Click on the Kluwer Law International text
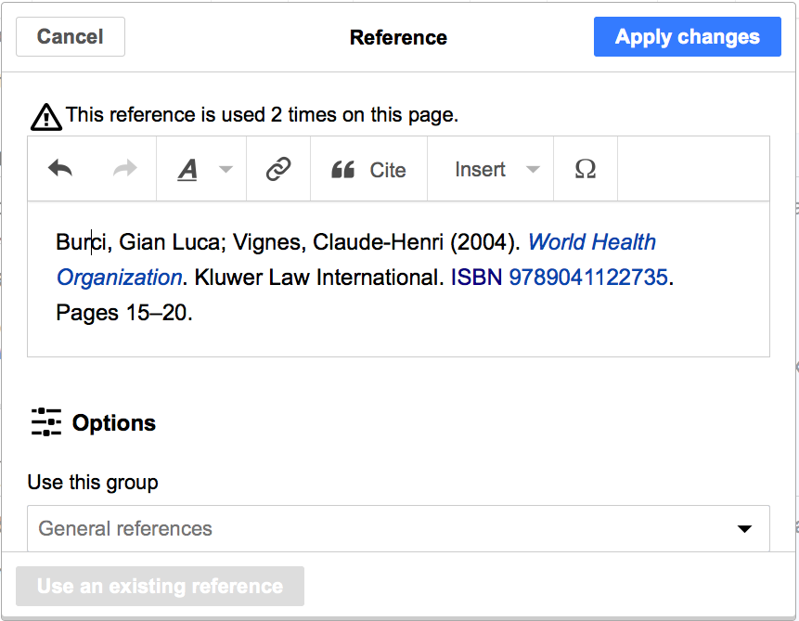Screen dimensions: 799x621 point(318,278)
